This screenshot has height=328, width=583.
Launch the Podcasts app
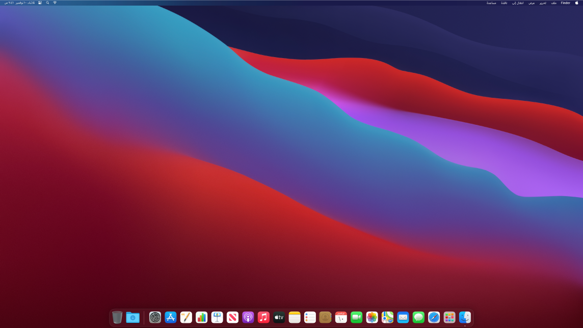pyautogui.click(x=248, y=317)
